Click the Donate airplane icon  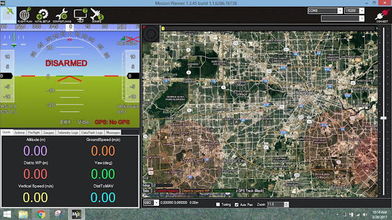pyautogui.click(x=97, y=15)
